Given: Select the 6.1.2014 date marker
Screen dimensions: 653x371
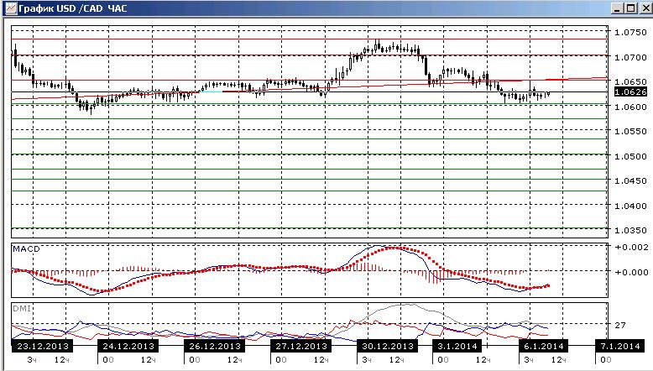Looking at the screenshot, I should point(544,346).
